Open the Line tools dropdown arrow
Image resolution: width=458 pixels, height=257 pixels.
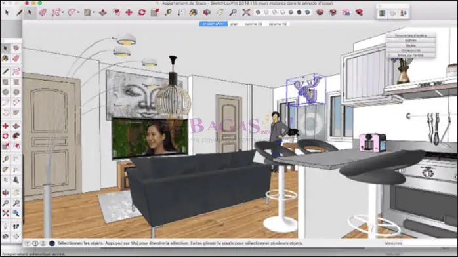[x=63, y=12]
